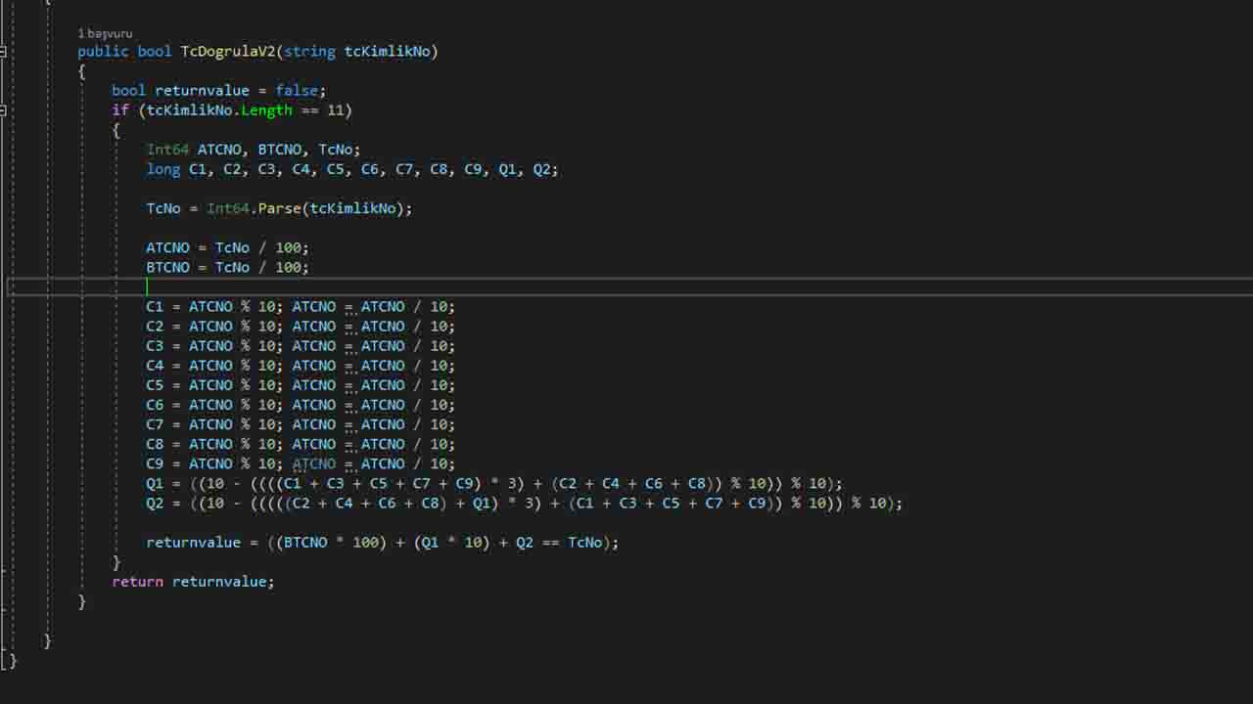Click the 'C3 = ATCNO % 10' line

point(301,345)
